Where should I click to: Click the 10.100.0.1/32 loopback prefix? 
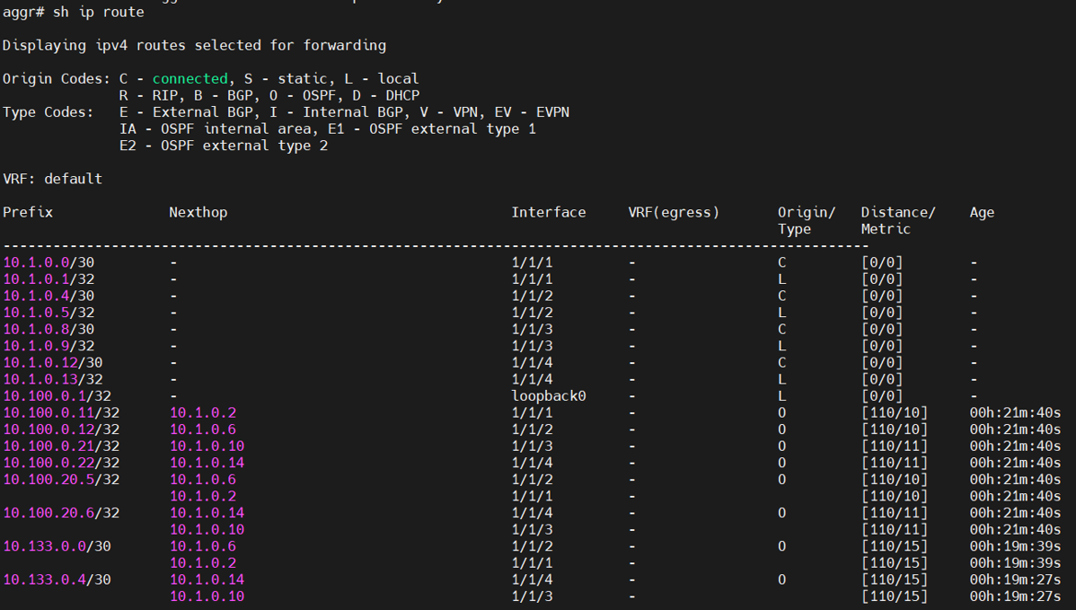pos(57,396)
